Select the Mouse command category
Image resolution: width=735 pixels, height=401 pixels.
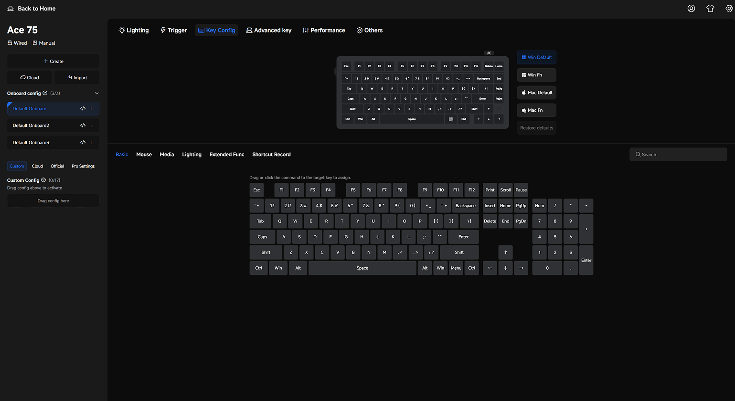pyautogui.click(x=144, y=154)
